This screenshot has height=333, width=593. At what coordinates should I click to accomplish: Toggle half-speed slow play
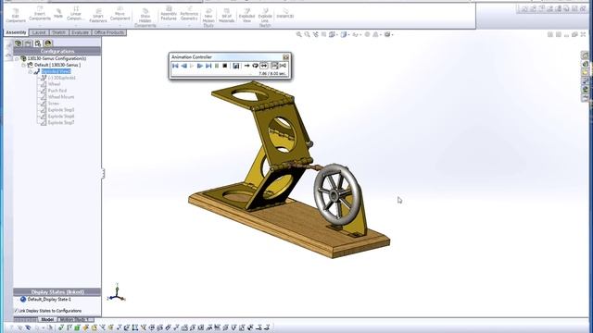click(x=274, y=66)
